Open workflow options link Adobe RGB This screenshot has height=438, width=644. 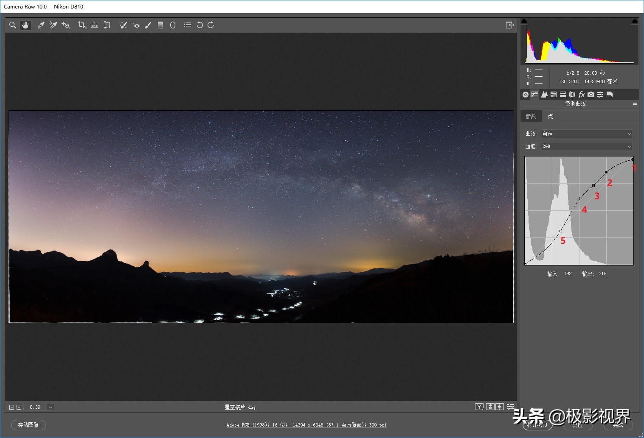click(x=307, y=425)
